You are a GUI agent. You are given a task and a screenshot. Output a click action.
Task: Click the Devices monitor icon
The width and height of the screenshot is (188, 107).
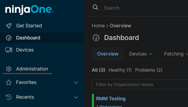coord(9,50)
